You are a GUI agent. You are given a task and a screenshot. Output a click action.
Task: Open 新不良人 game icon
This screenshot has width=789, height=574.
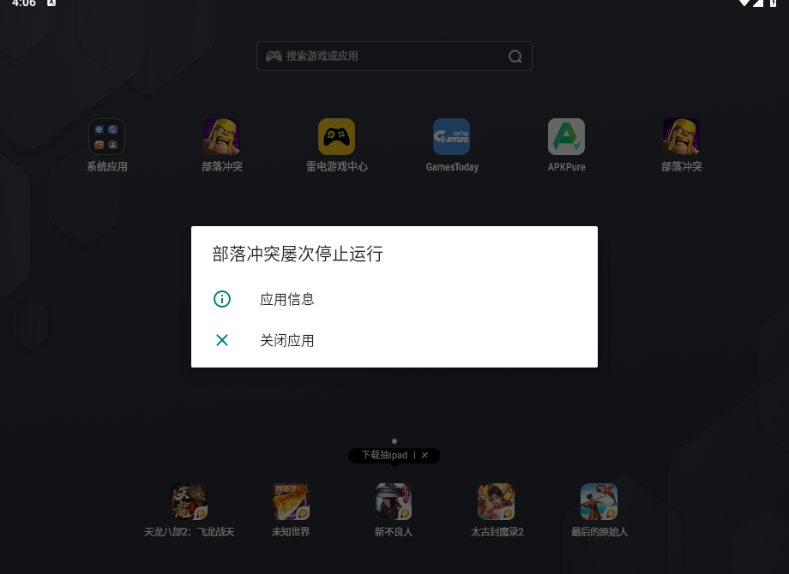[x=394, y=502]
